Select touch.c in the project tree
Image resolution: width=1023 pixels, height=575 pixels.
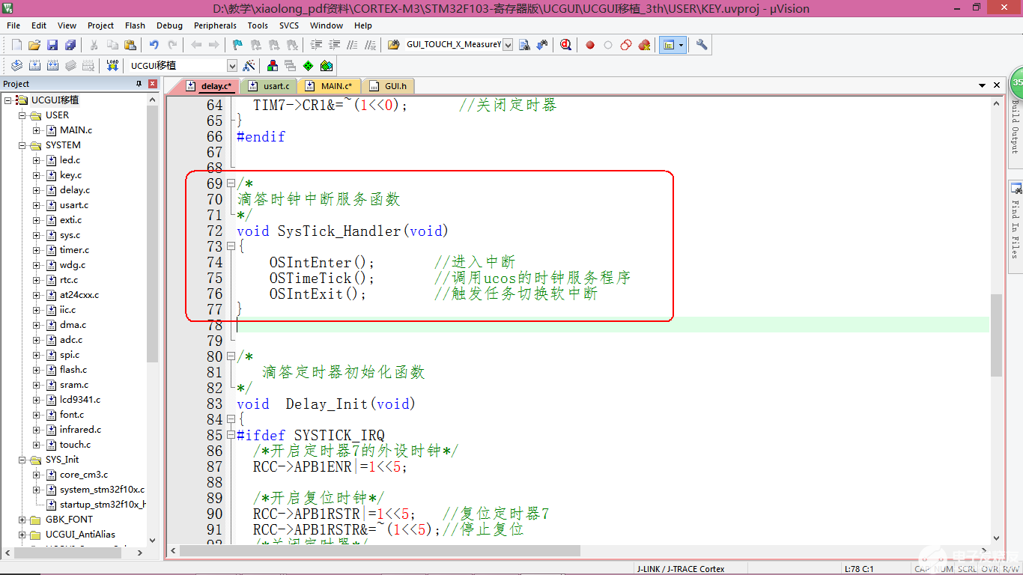75,445
